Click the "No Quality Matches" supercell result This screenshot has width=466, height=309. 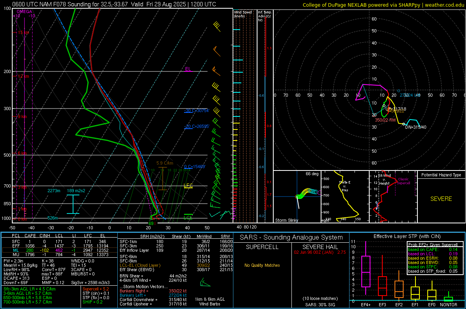(262, 265)
